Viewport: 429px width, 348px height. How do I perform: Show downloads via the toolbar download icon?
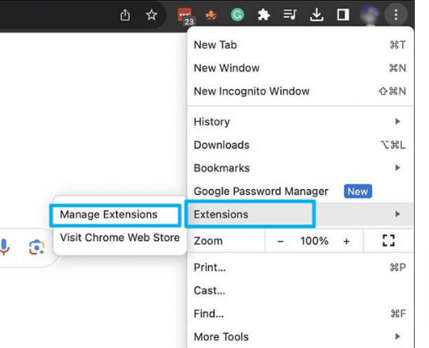pos(317,15)
